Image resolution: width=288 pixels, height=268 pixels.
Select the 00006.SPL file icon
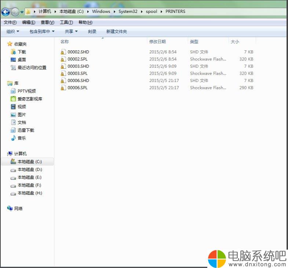[63, 88]
